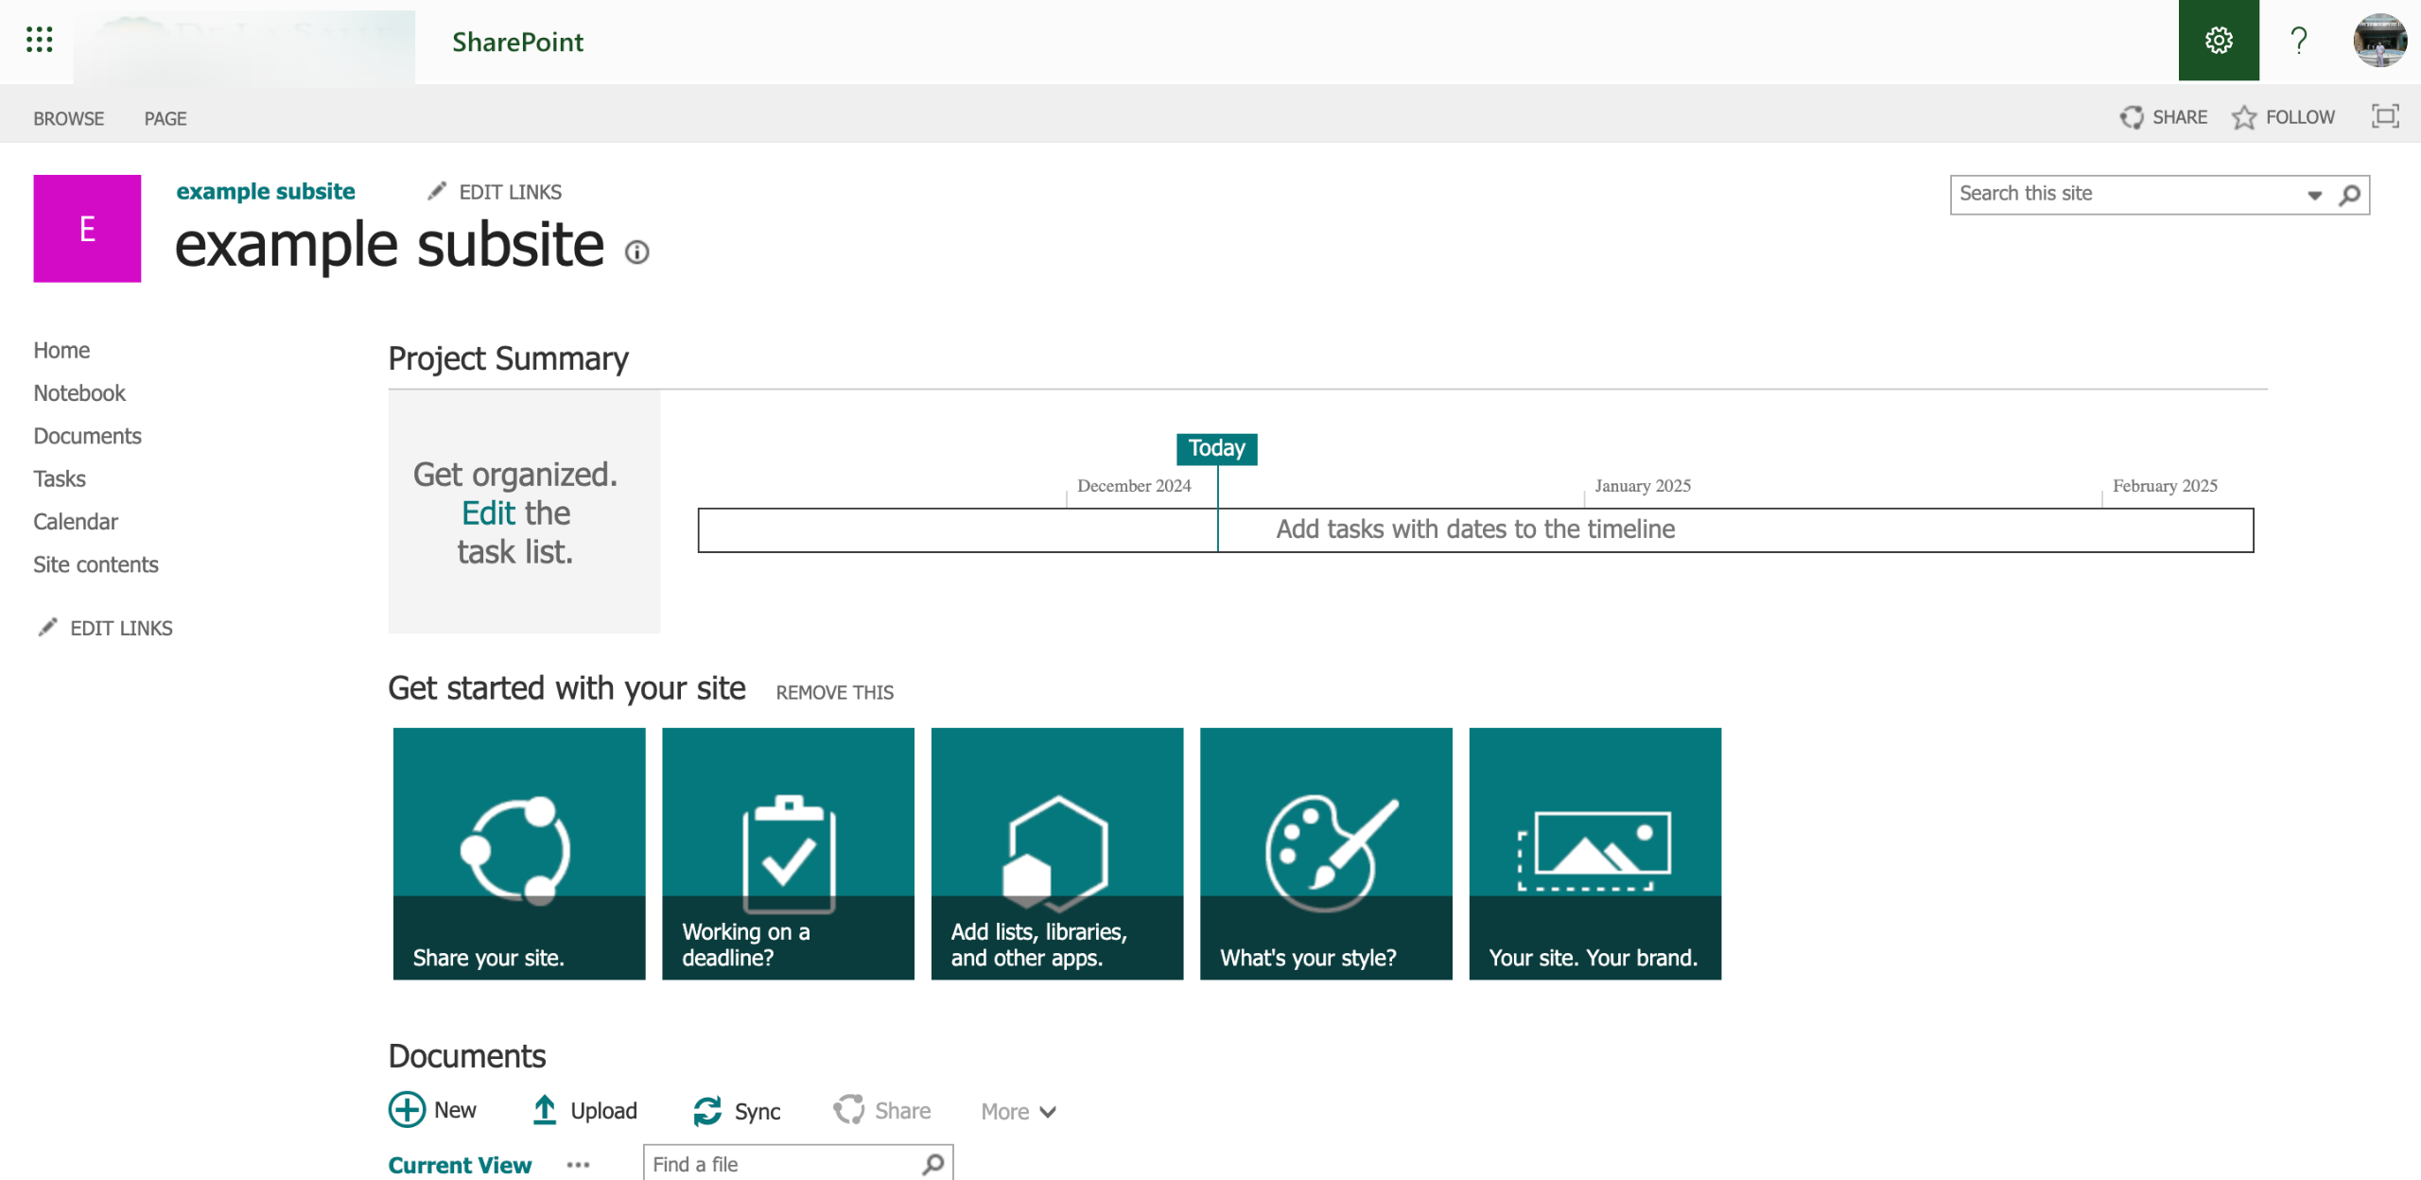
Task: Click the search magnifier in site search
Action: 2349,195
